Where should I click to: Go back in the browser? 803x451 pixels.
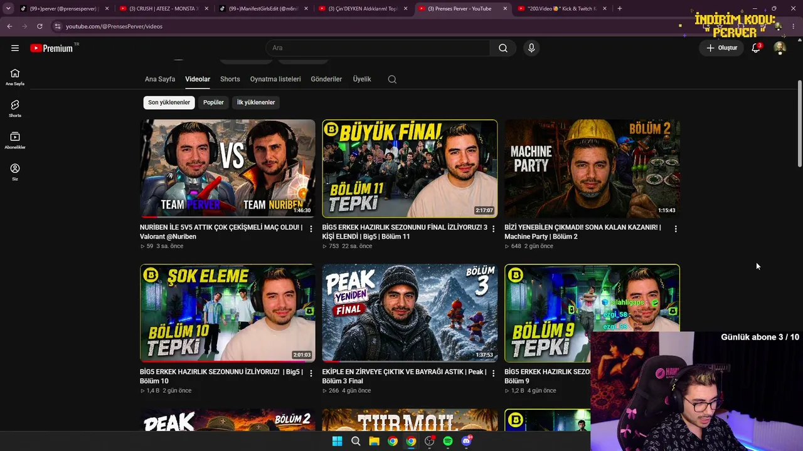(x=9, y=26)
